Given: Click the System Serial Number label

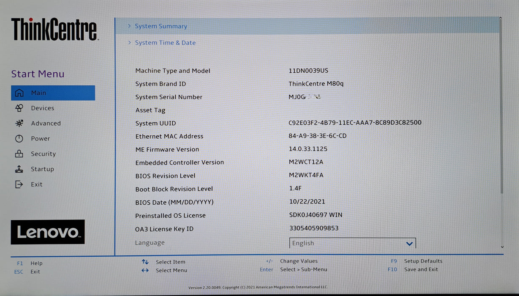Looking at the screenshot, I should point(169,97).
